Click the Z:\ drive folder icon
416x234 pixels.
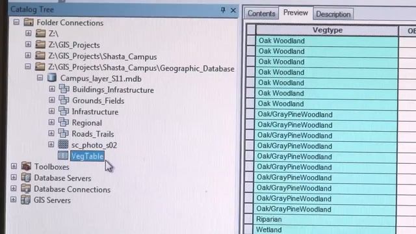point(40,33)
